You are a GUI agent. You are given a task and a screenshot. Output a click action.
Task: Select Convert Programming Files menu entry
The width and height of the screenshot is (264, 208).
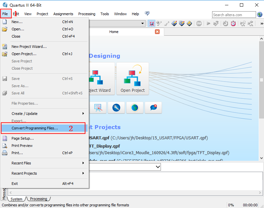[x=35, y=128]
